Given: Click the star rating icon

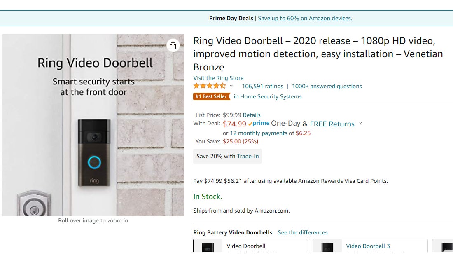Looking at the screenshot, I should (x=209, y=86).
